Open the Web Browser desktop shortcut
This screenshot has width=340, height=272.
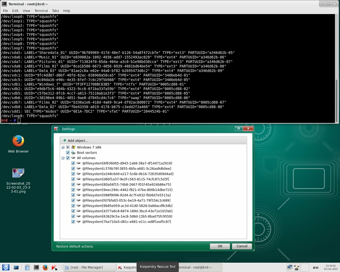[x=18, y=144]
